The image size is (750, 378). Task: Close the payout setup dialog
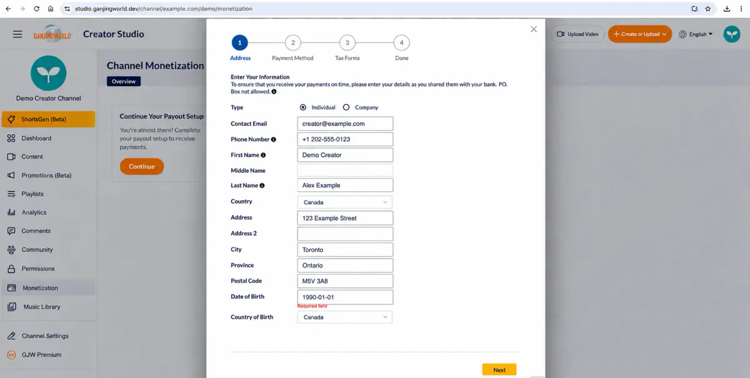point(534,29)
